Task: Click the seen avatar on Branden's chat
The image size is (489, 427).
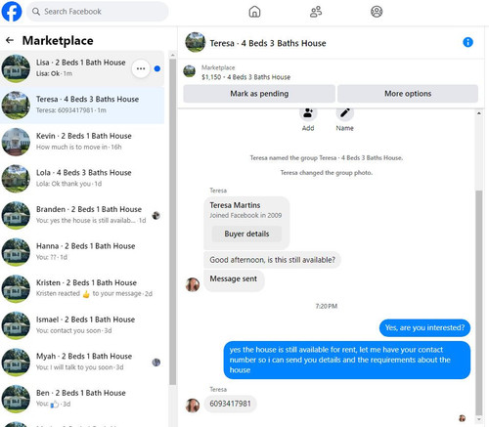Action: [156, 215]
